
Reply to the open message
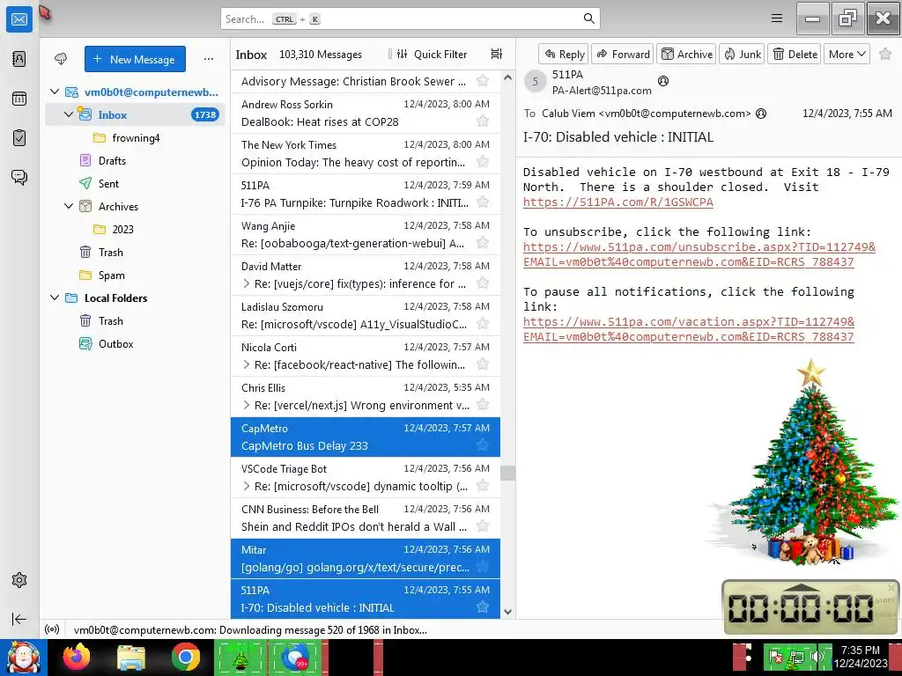[564, 54]
